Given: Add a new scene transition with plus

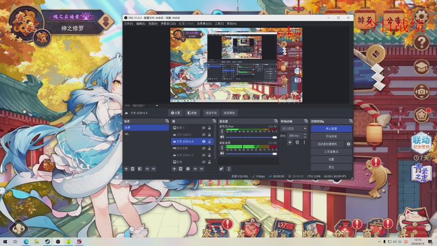Looking at the screenshot, I should point(290,142).
